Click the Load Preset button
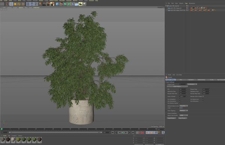 coord(171,118)
